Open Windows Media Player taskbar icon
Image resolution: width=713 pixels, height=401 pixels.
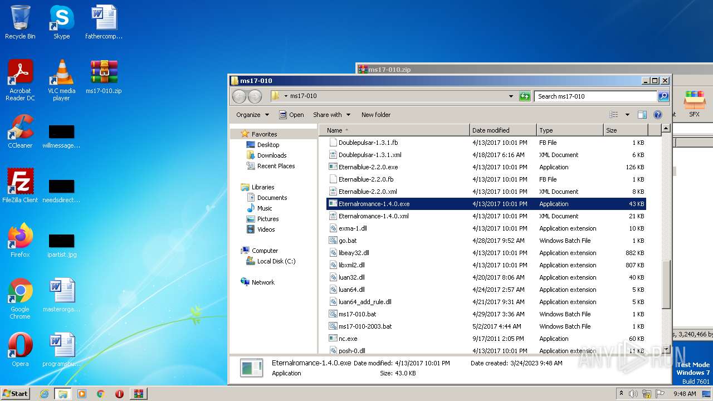tap(82, 394)
